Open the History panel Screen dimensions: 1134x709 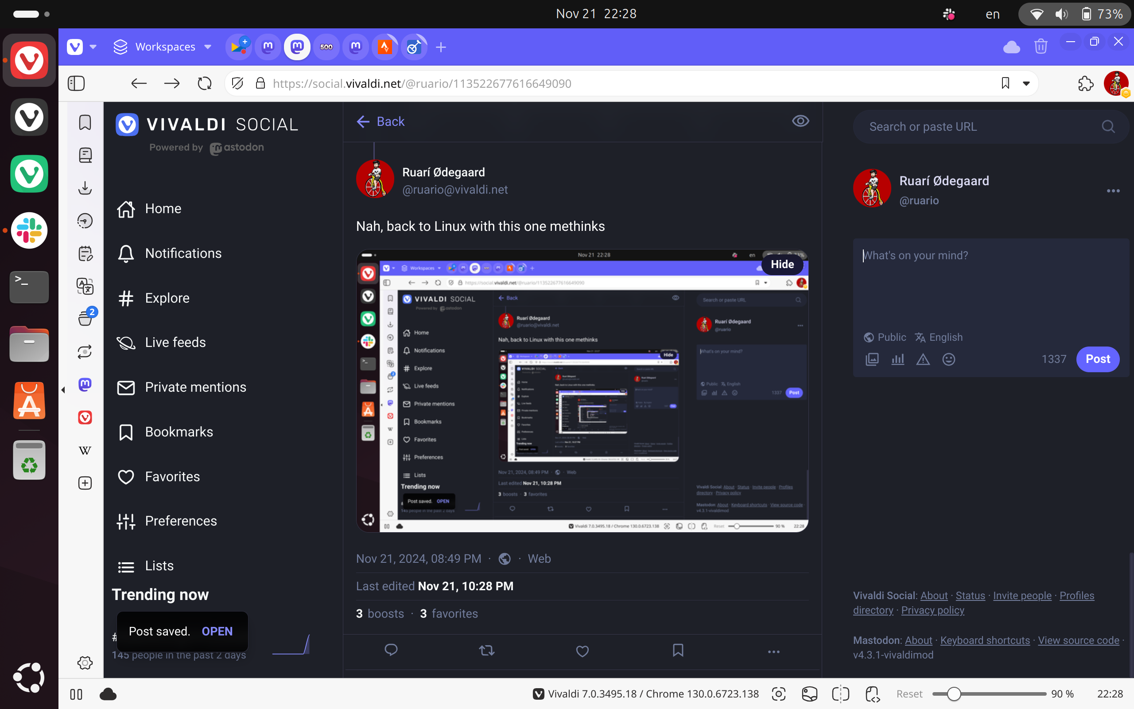click(85, 221)
